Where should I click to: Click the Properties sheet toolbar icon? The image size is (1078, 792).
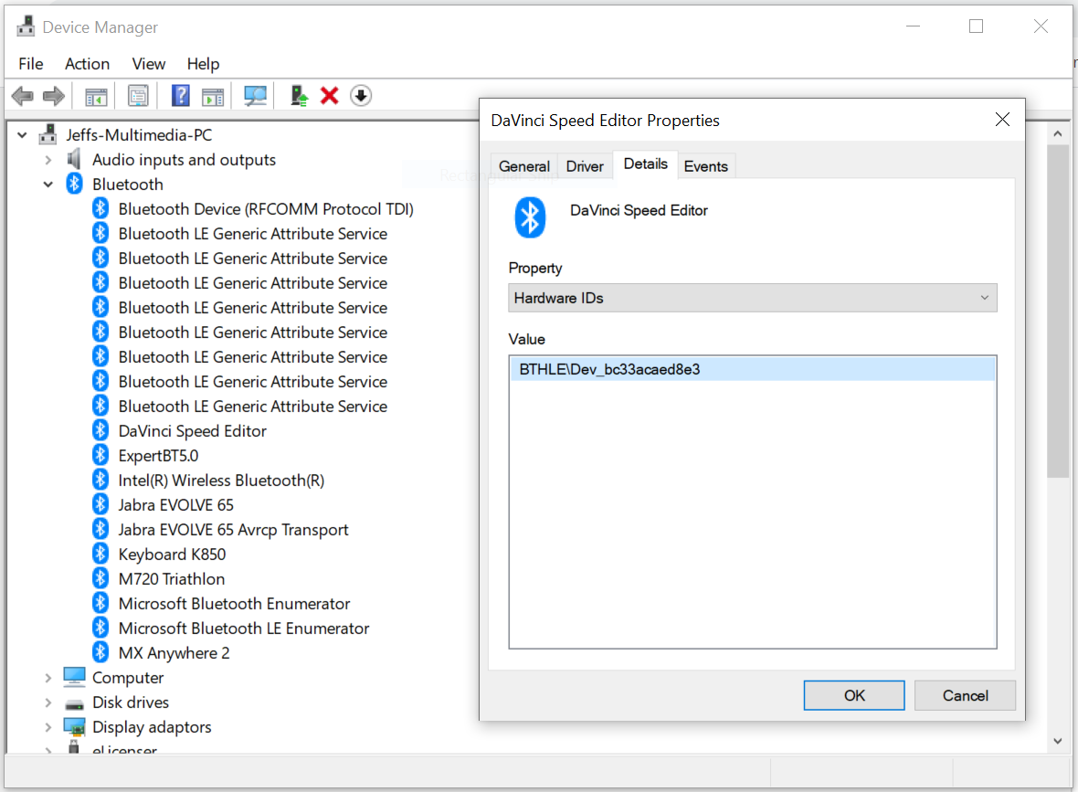(138, 96)
